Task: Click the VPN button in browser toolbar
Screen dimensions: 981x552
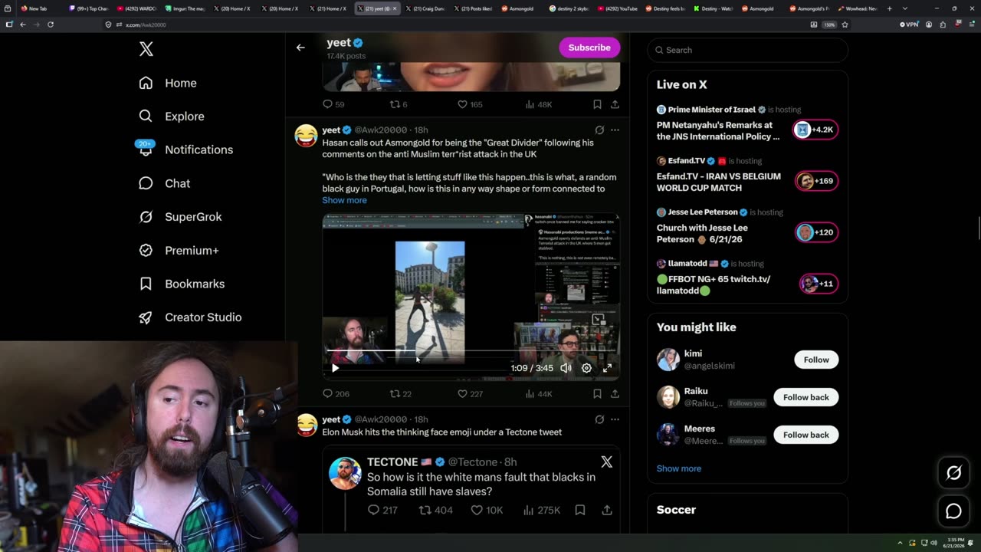Action: (x=909, y=25)
